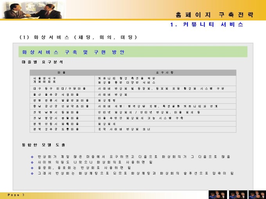266x199 pixels.
Task: Click the cell starting '인터넷 화상회의 / 인터넷 반상회'
Action: (x=165, y=112)
